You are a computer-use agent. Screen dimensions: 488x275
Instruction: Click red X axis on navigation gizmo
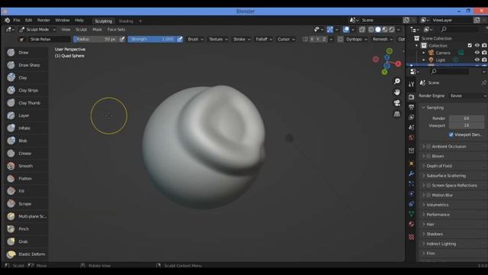[x=398, y=64]
